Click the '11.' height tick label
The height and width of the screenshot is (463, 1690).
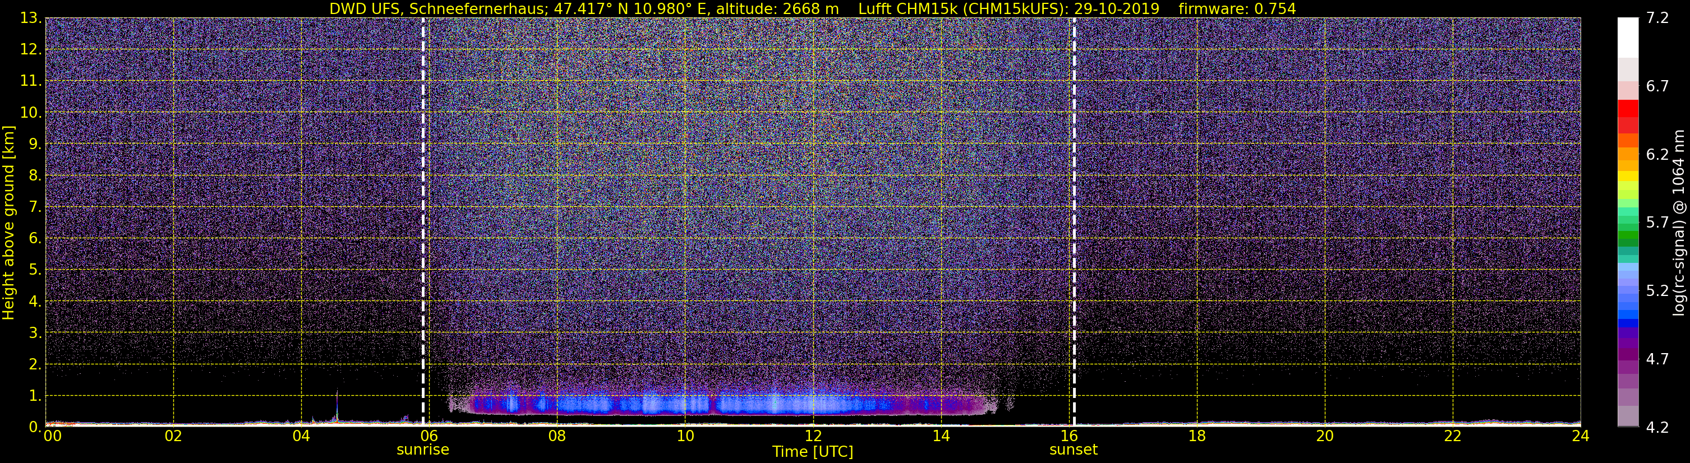coord(31,81)
